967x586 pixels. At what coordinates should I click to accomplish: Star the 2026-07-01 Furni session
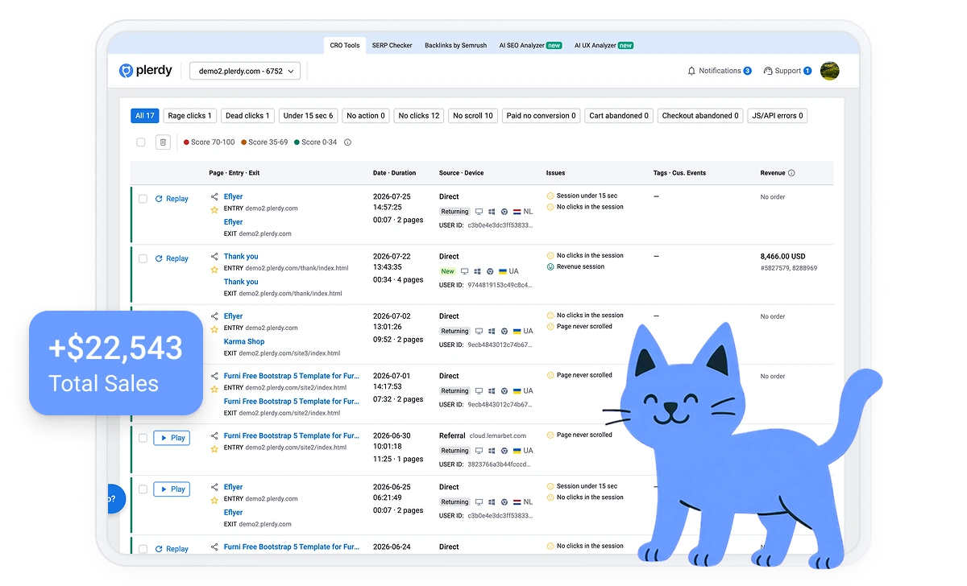click(214, 389)
